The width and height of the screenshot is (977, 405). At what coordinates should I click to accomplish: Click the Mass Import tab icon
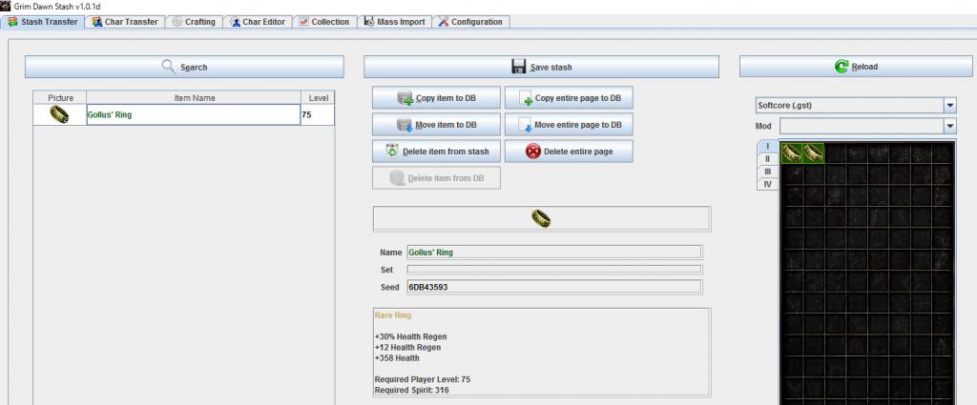click(369, 22)
